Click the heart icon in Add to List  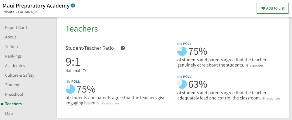click(x=263, y=8)
